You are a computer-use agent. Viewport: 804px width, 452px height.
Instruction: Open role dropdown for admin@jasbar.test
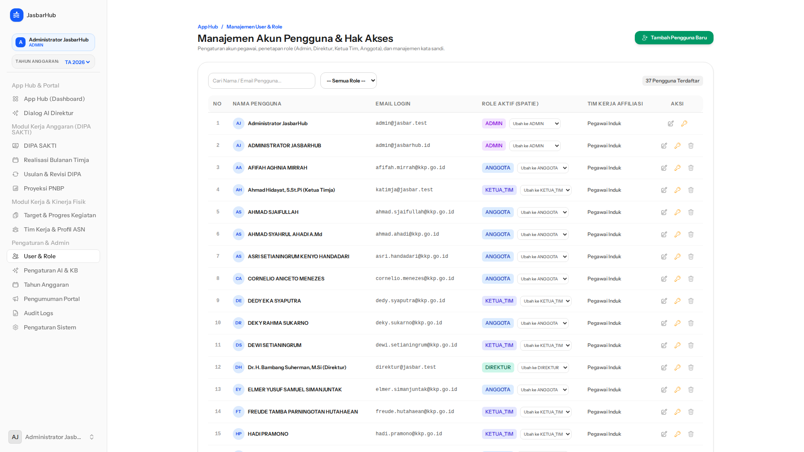coord(535,123)
